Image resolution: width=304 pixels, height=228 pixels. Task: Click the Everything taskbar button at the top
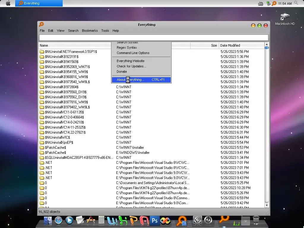tap(39, 3)
